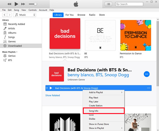159x131 pixels.
Task: Choose Song Info from the context menu
Action: [x=103, y=111]
